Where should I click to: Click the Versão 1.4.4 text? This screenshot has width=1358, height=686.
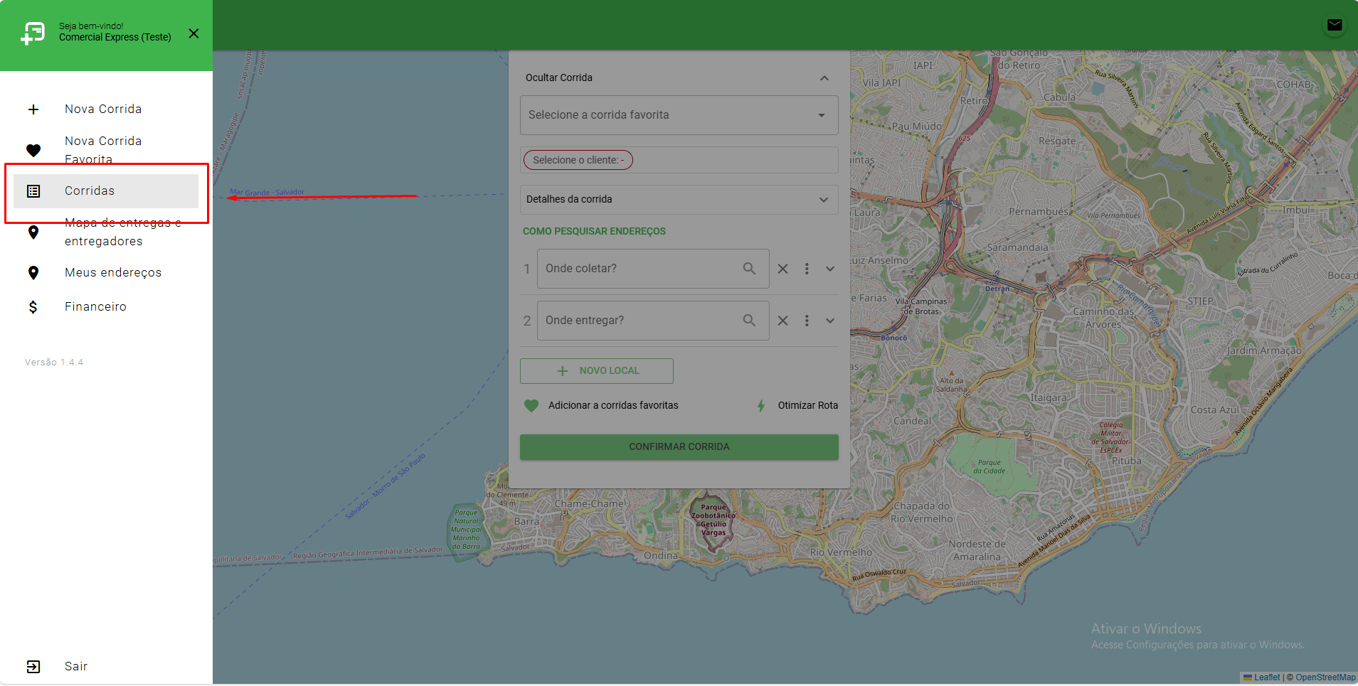[x=54, y=363]
